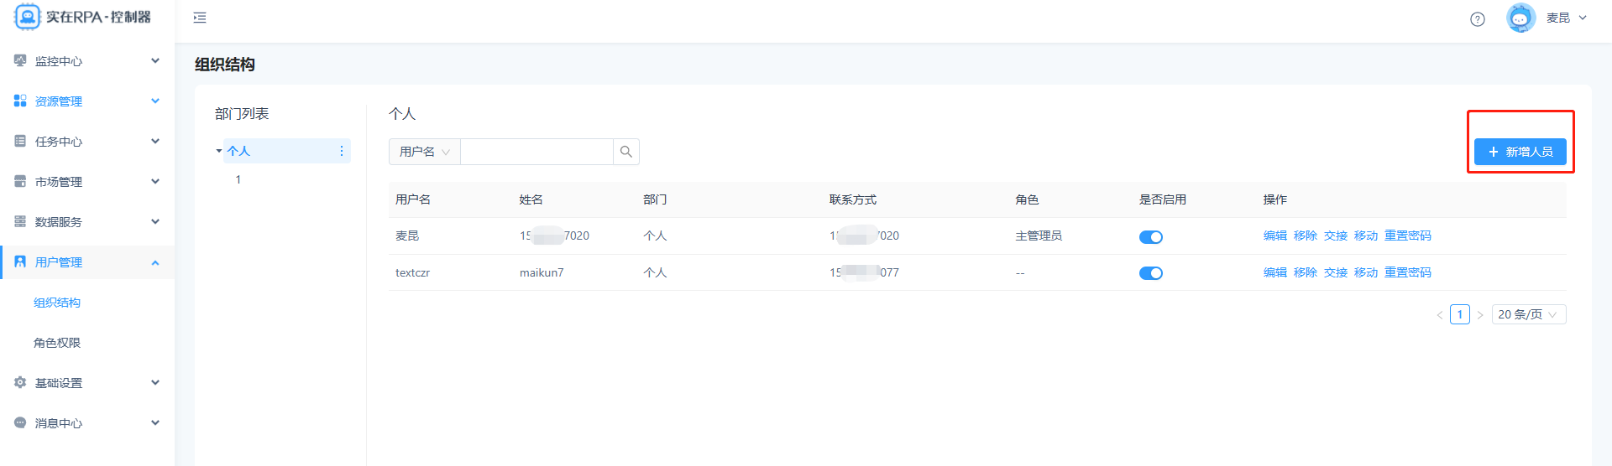Viewport: 1612px width, 466px height.
Task: Disable the enabled toggle for user 麦昆
Action: coord(1150,237)
